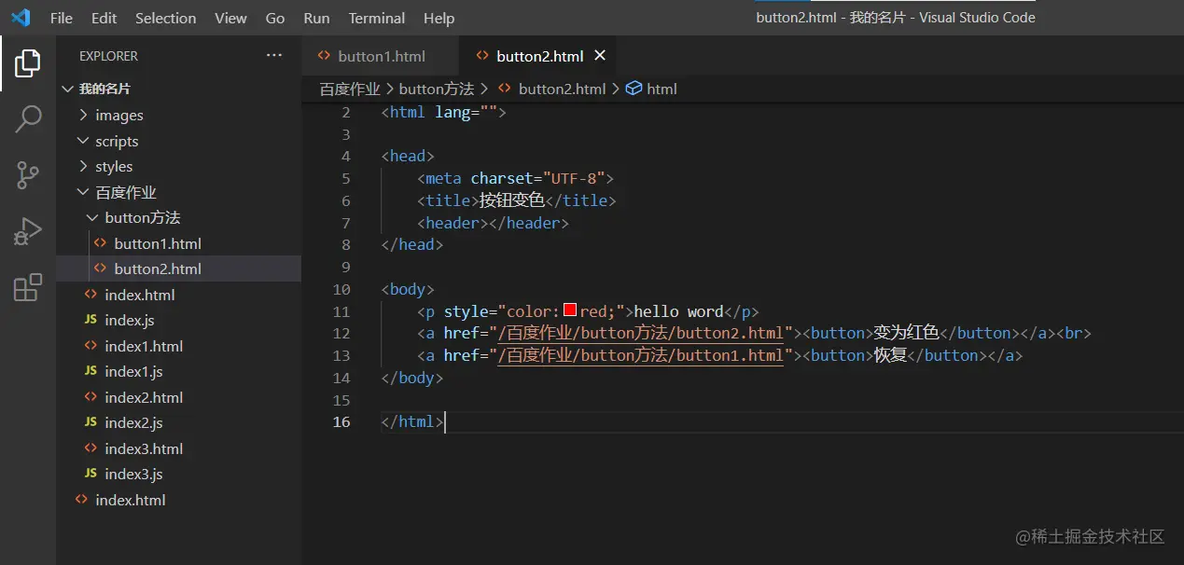Collapse the 百度作业 folder
Image resolution: width=1184 pixels, height=565 pixels.
pyautogui.click(x=125, y=192)
